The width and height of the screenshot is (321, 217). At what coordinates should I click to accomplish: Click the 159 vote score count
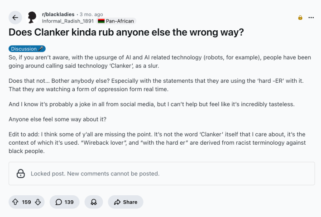tap(27, 202)
